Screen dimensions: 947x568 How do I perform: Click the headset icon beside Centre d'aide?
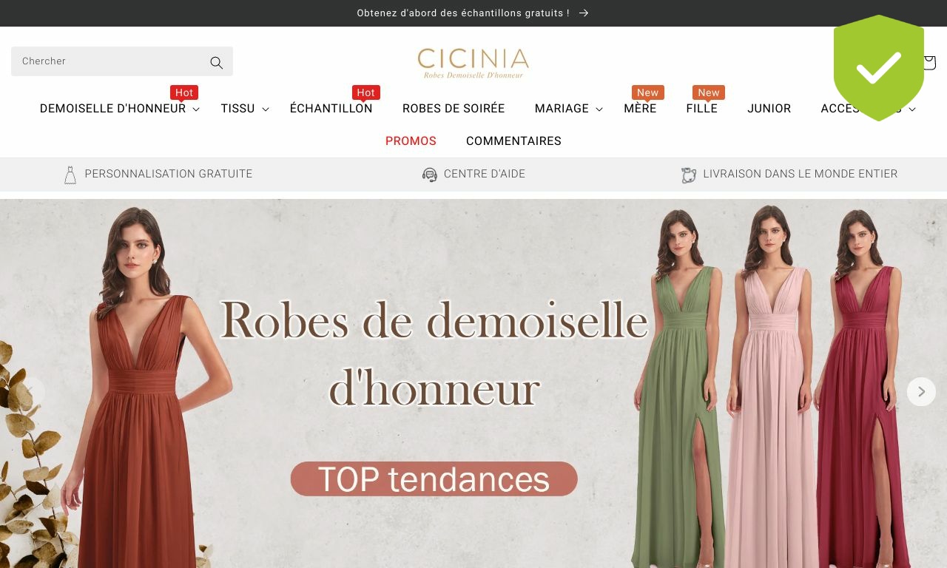(x=430, y=175)
